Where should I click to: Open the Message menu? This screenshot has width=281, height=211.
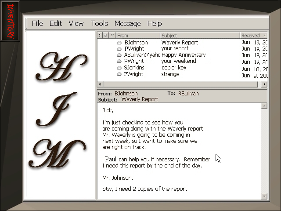pos(127,23)
